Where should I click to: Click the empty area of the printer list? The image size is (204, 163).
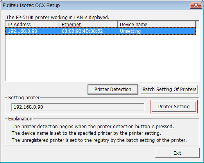pyautogui.click(x=100, y=57)
